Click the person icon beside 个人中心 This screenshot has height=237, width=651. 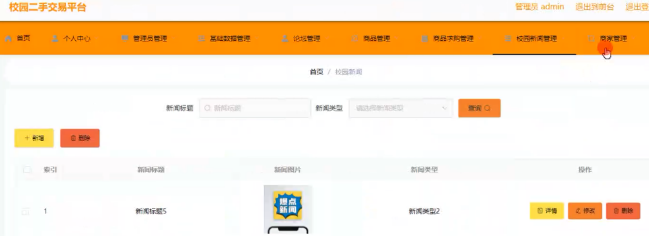pyautogui.click(x=55, y=39)
